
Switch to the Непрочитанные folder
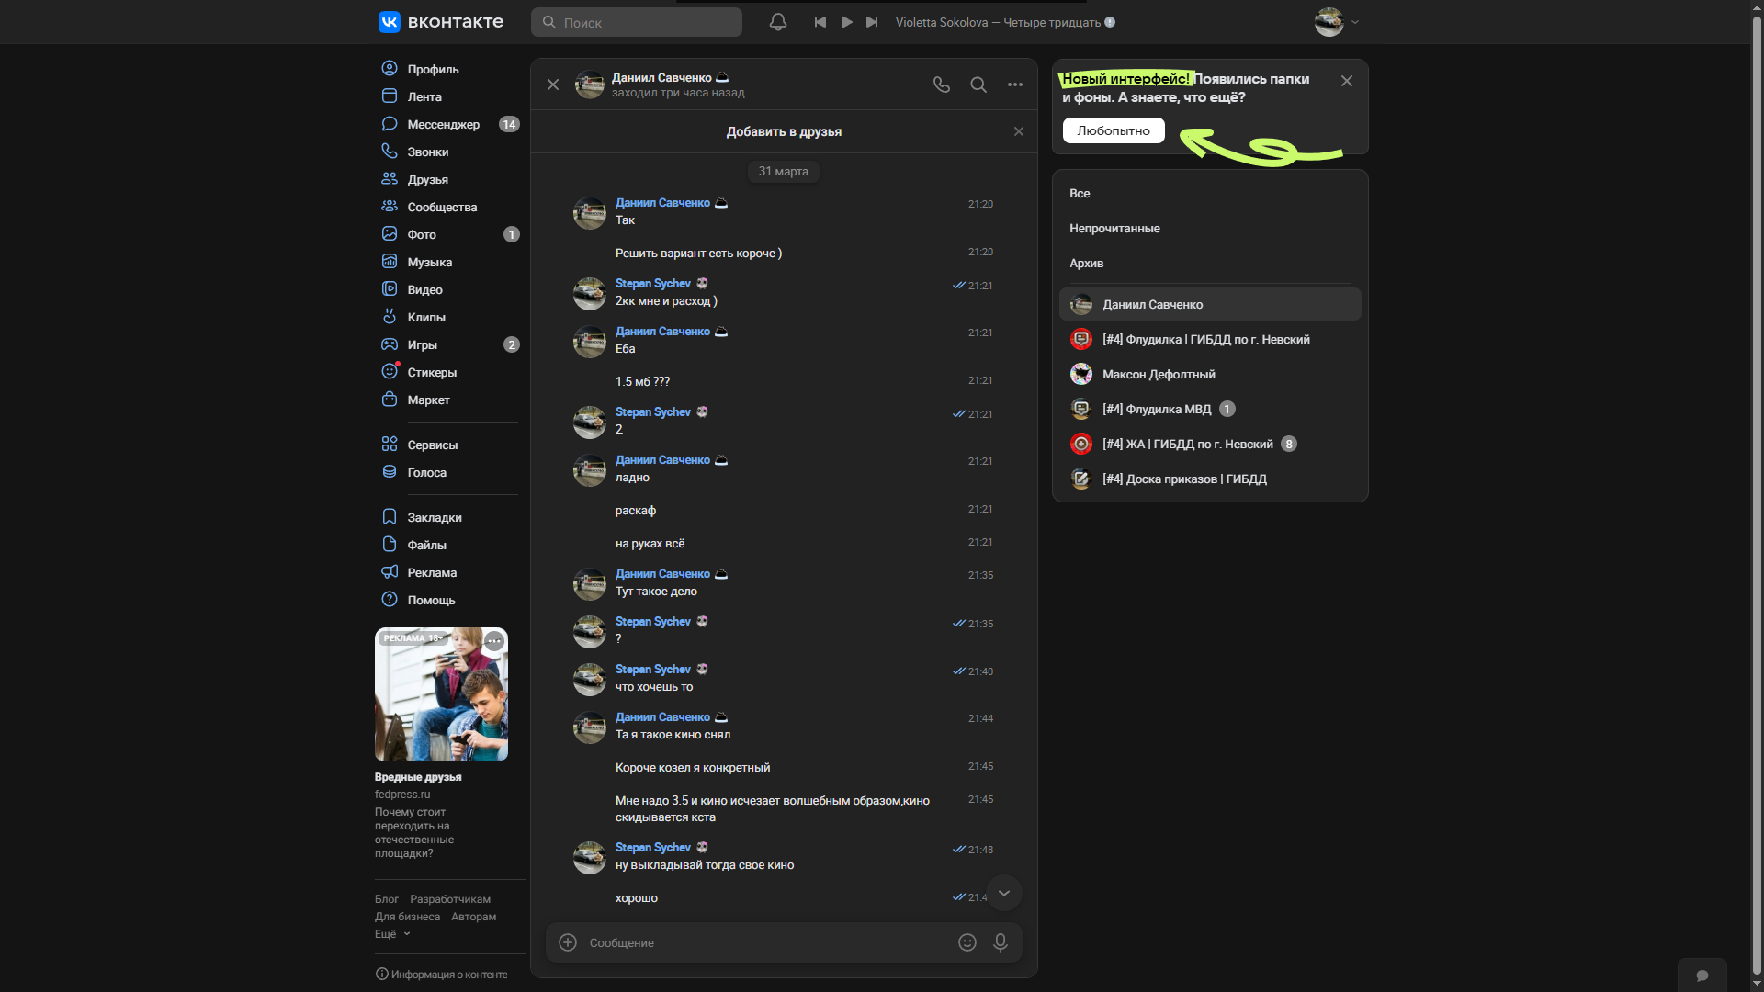[1114, 229]
